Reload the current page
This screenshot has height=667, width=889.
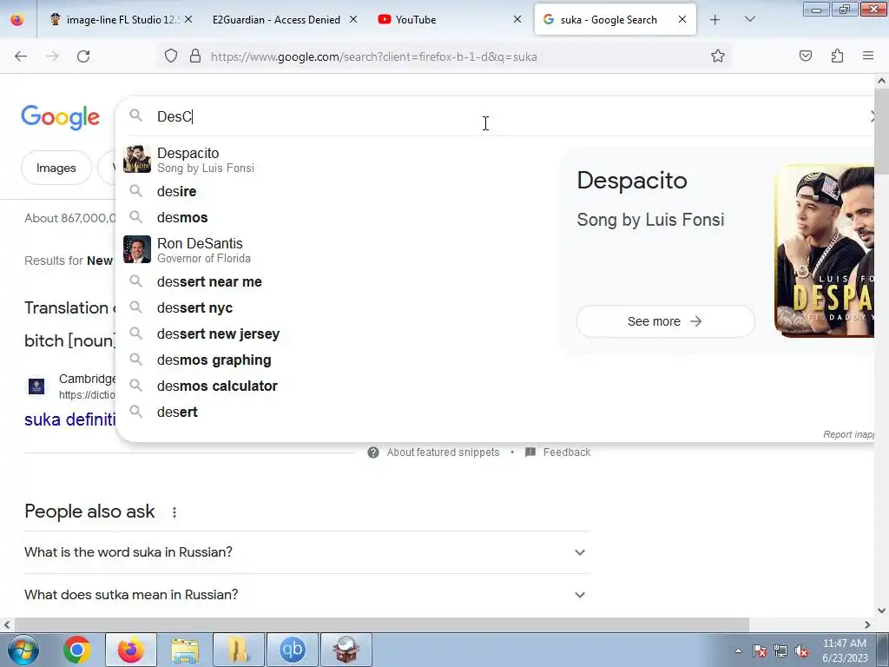point(83,56)
